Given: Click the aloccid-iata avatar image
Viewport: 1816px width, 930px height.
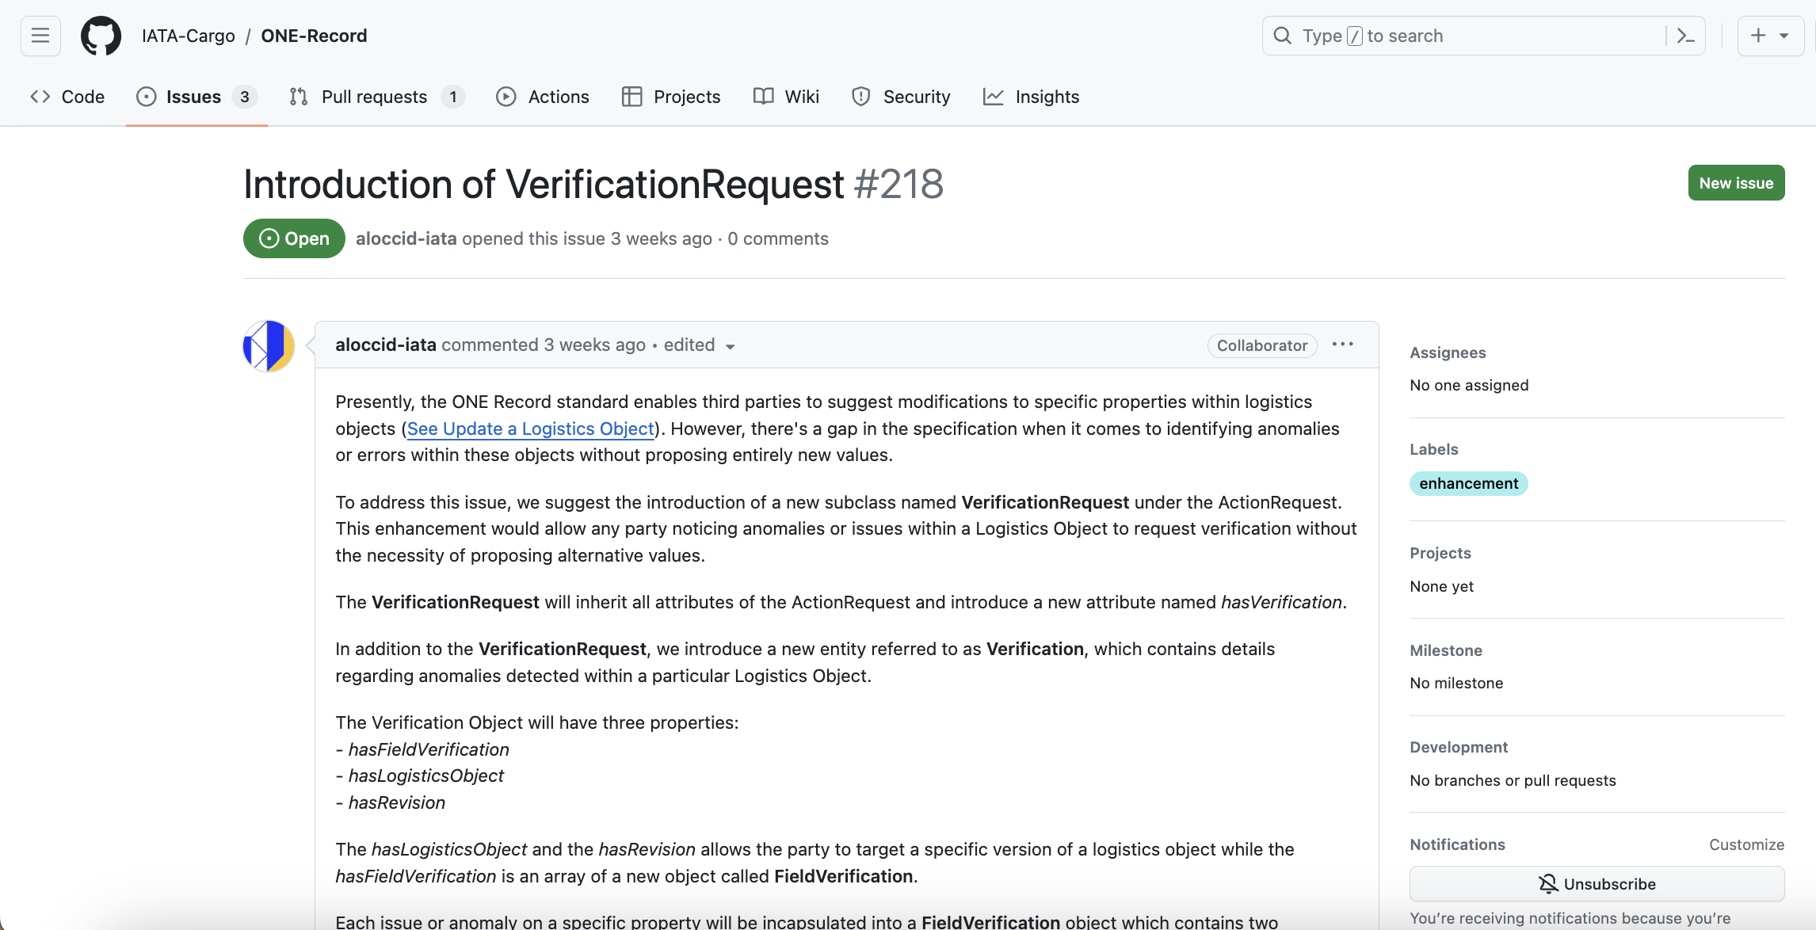Looking at the screenshot, I should tap(269, 346).
